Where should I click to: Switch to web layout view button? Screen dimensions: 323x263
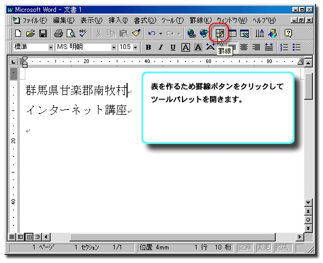20,237
